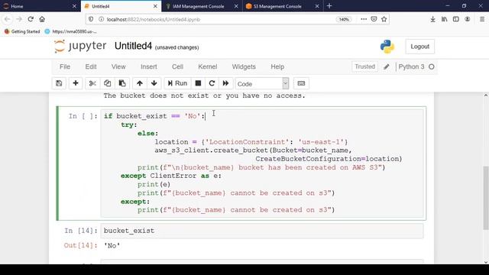This screenshot has width=489, height=275.
Task: Interrupt the kernel with stop icon
Action: click(x=198, y=83)
